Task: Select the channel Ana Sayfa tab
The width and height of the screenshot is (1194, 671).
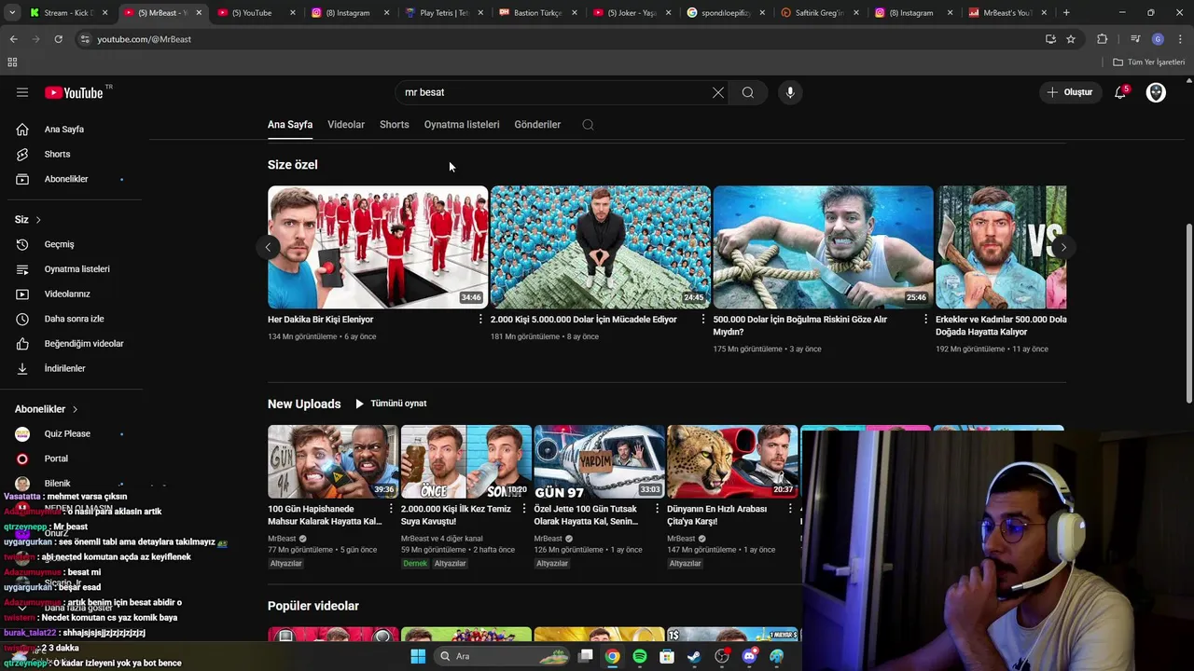Action: (290, 125)
